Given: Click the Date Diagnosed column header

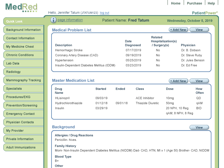Looking at the screenshot, I should pos(133,43).
